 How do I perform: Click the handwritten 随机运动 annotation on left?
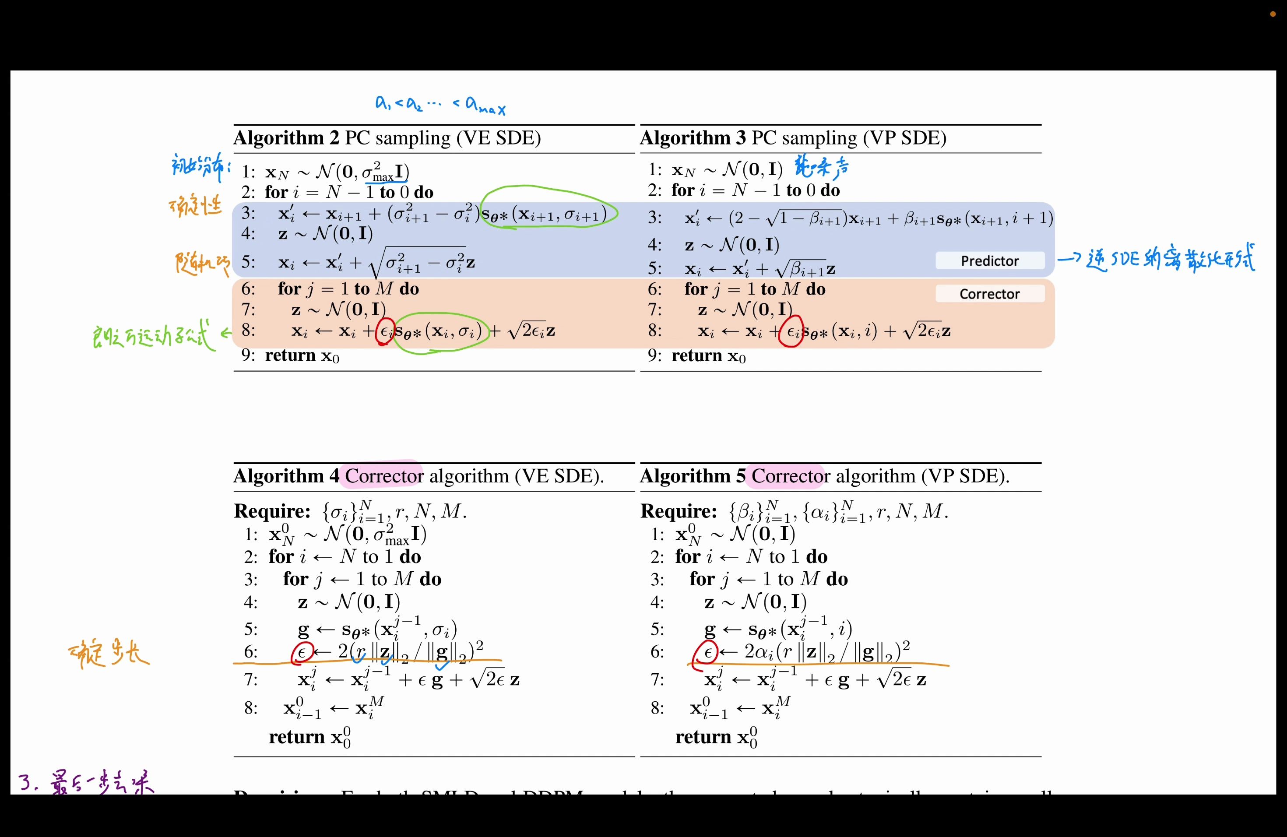click(x=196, y=261)
